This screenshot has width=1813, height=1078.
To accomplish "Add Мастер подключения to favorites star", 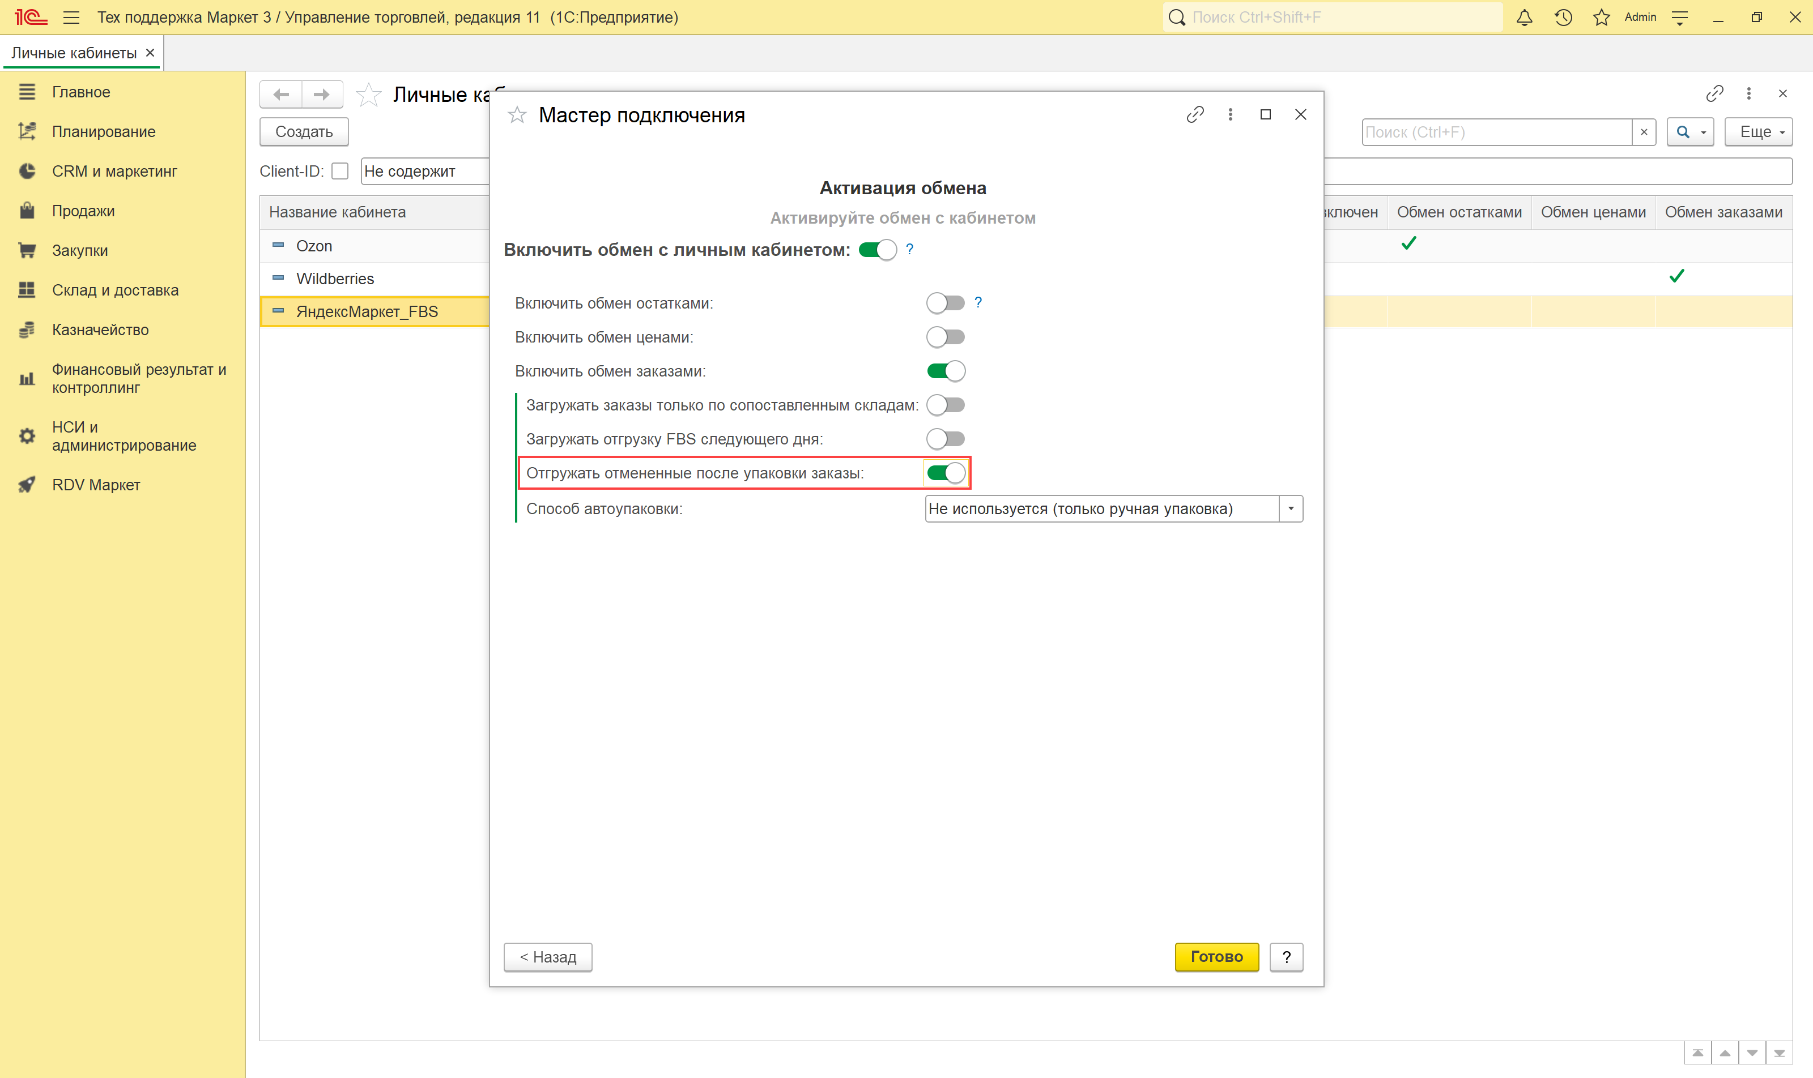I will click(517, 115).
